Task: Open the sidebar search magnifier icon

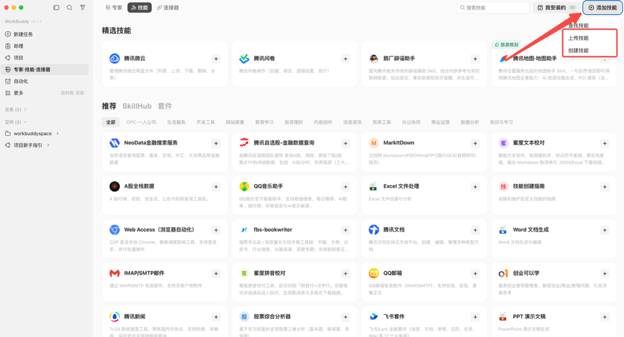Action: (70, 7)
